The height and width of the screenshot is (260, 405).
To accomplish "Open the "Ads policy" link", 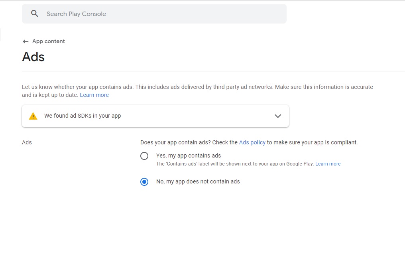I will [252, 142].
